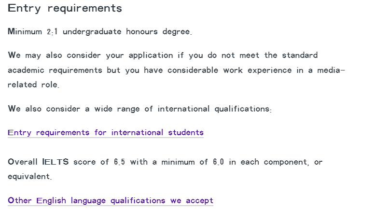Click the word 'standard' in the second paragraph

pos(300,56)
